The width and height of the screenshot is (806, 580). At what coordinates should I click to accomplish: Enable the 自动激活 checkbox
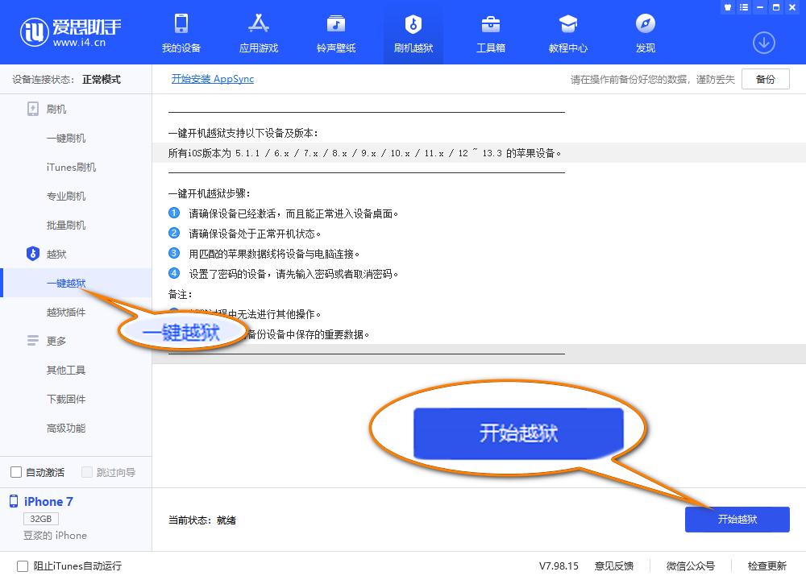click(x=15, y=472)
